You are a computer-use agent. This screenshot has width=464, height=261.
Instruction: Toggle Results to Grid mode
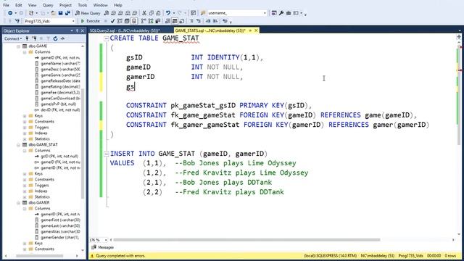point(175,21)
